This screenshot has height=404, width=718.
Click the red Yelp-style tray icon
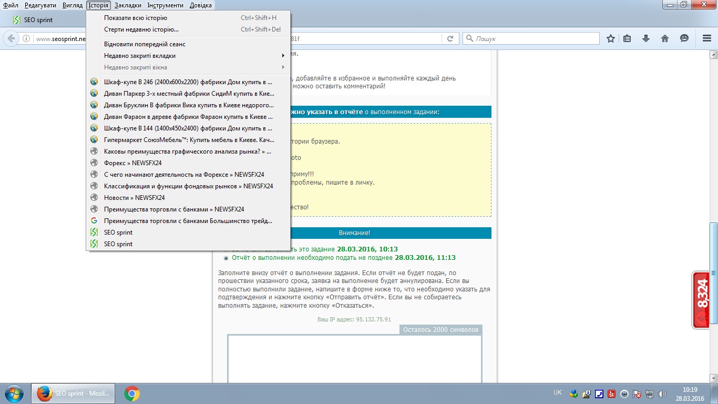click(x=611, y=393)
